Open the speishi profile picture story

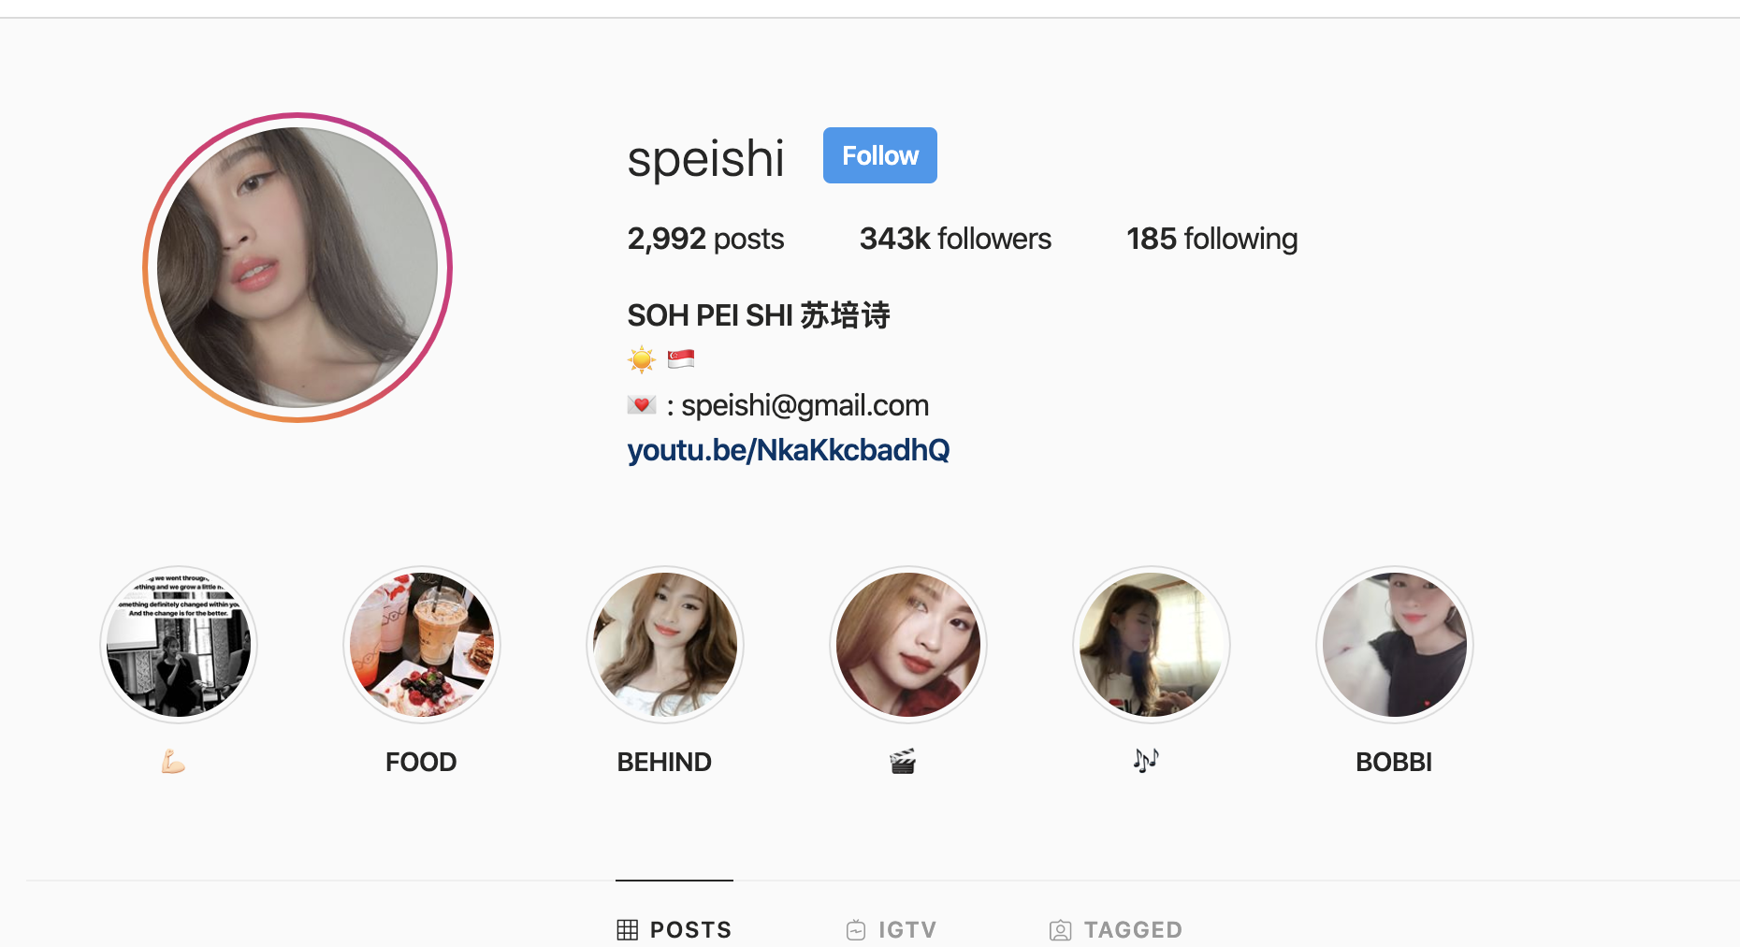(x=297, y=268)
